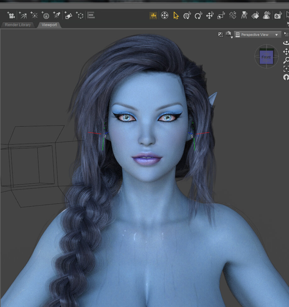Image resolution: width=289 pixels, height=307 pixels.
Task: Open the Perspective View camera dropdown
Action: [x=258, y=35]
